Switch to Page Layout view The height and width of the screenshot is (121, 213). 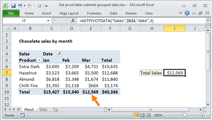pyautogui.click(x=142, y=115)
